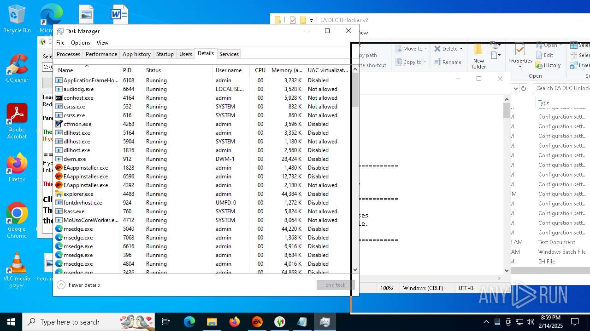Select explorer.exe process row
The image size is (590, 331).
point(202,194)
